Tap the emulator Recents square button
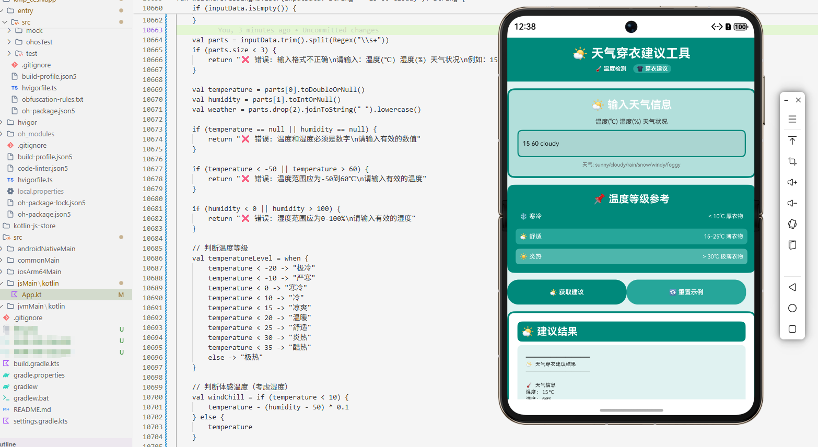Image resolution: width=818 pixels, height=447 pixels. (x=792, y=329)
